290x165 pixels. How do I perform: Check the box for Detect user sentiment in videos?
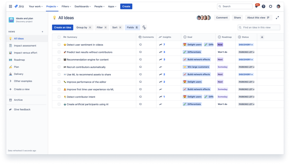point(59,45)
